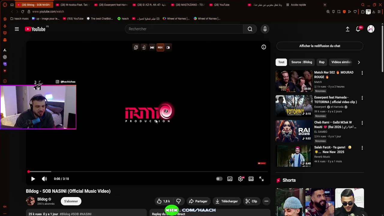Open the first Wheel of Names bookmark
This screenshot has height=216, width=384.
[x=176, y=19]
